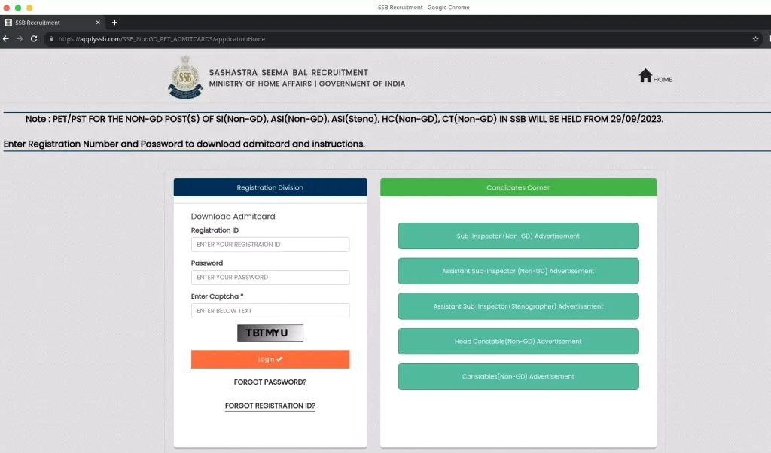Open Assistant Sub-Inspector (Stenographer) Advertisement
Viewport: 771px width, 453px height.
[518, 306]
